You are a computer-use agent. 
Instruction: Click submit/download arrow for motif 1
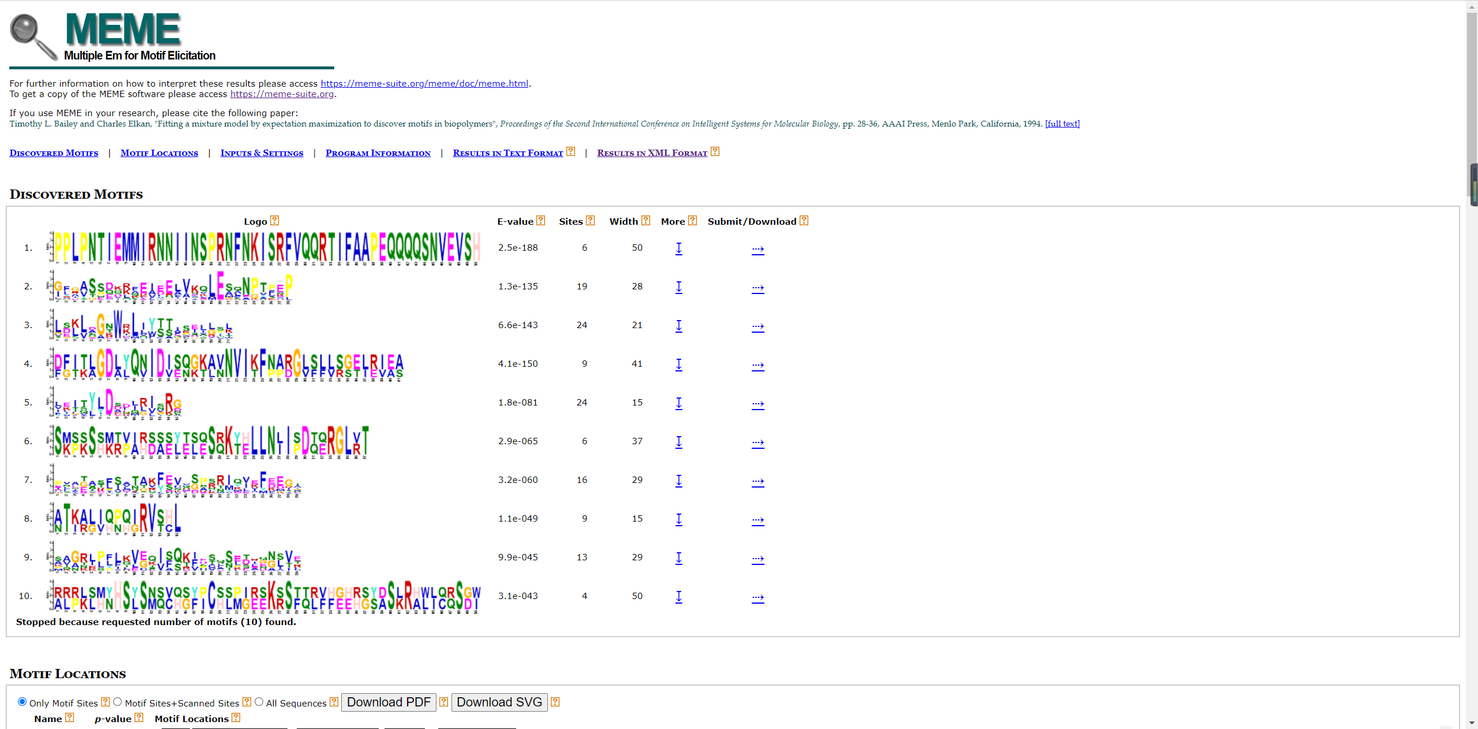pos(757,249)
